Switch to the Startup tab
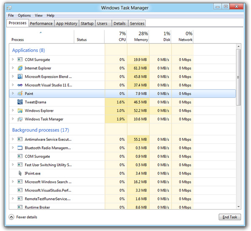Viewport: 251px width, 231px height. (x=87, y=23)
